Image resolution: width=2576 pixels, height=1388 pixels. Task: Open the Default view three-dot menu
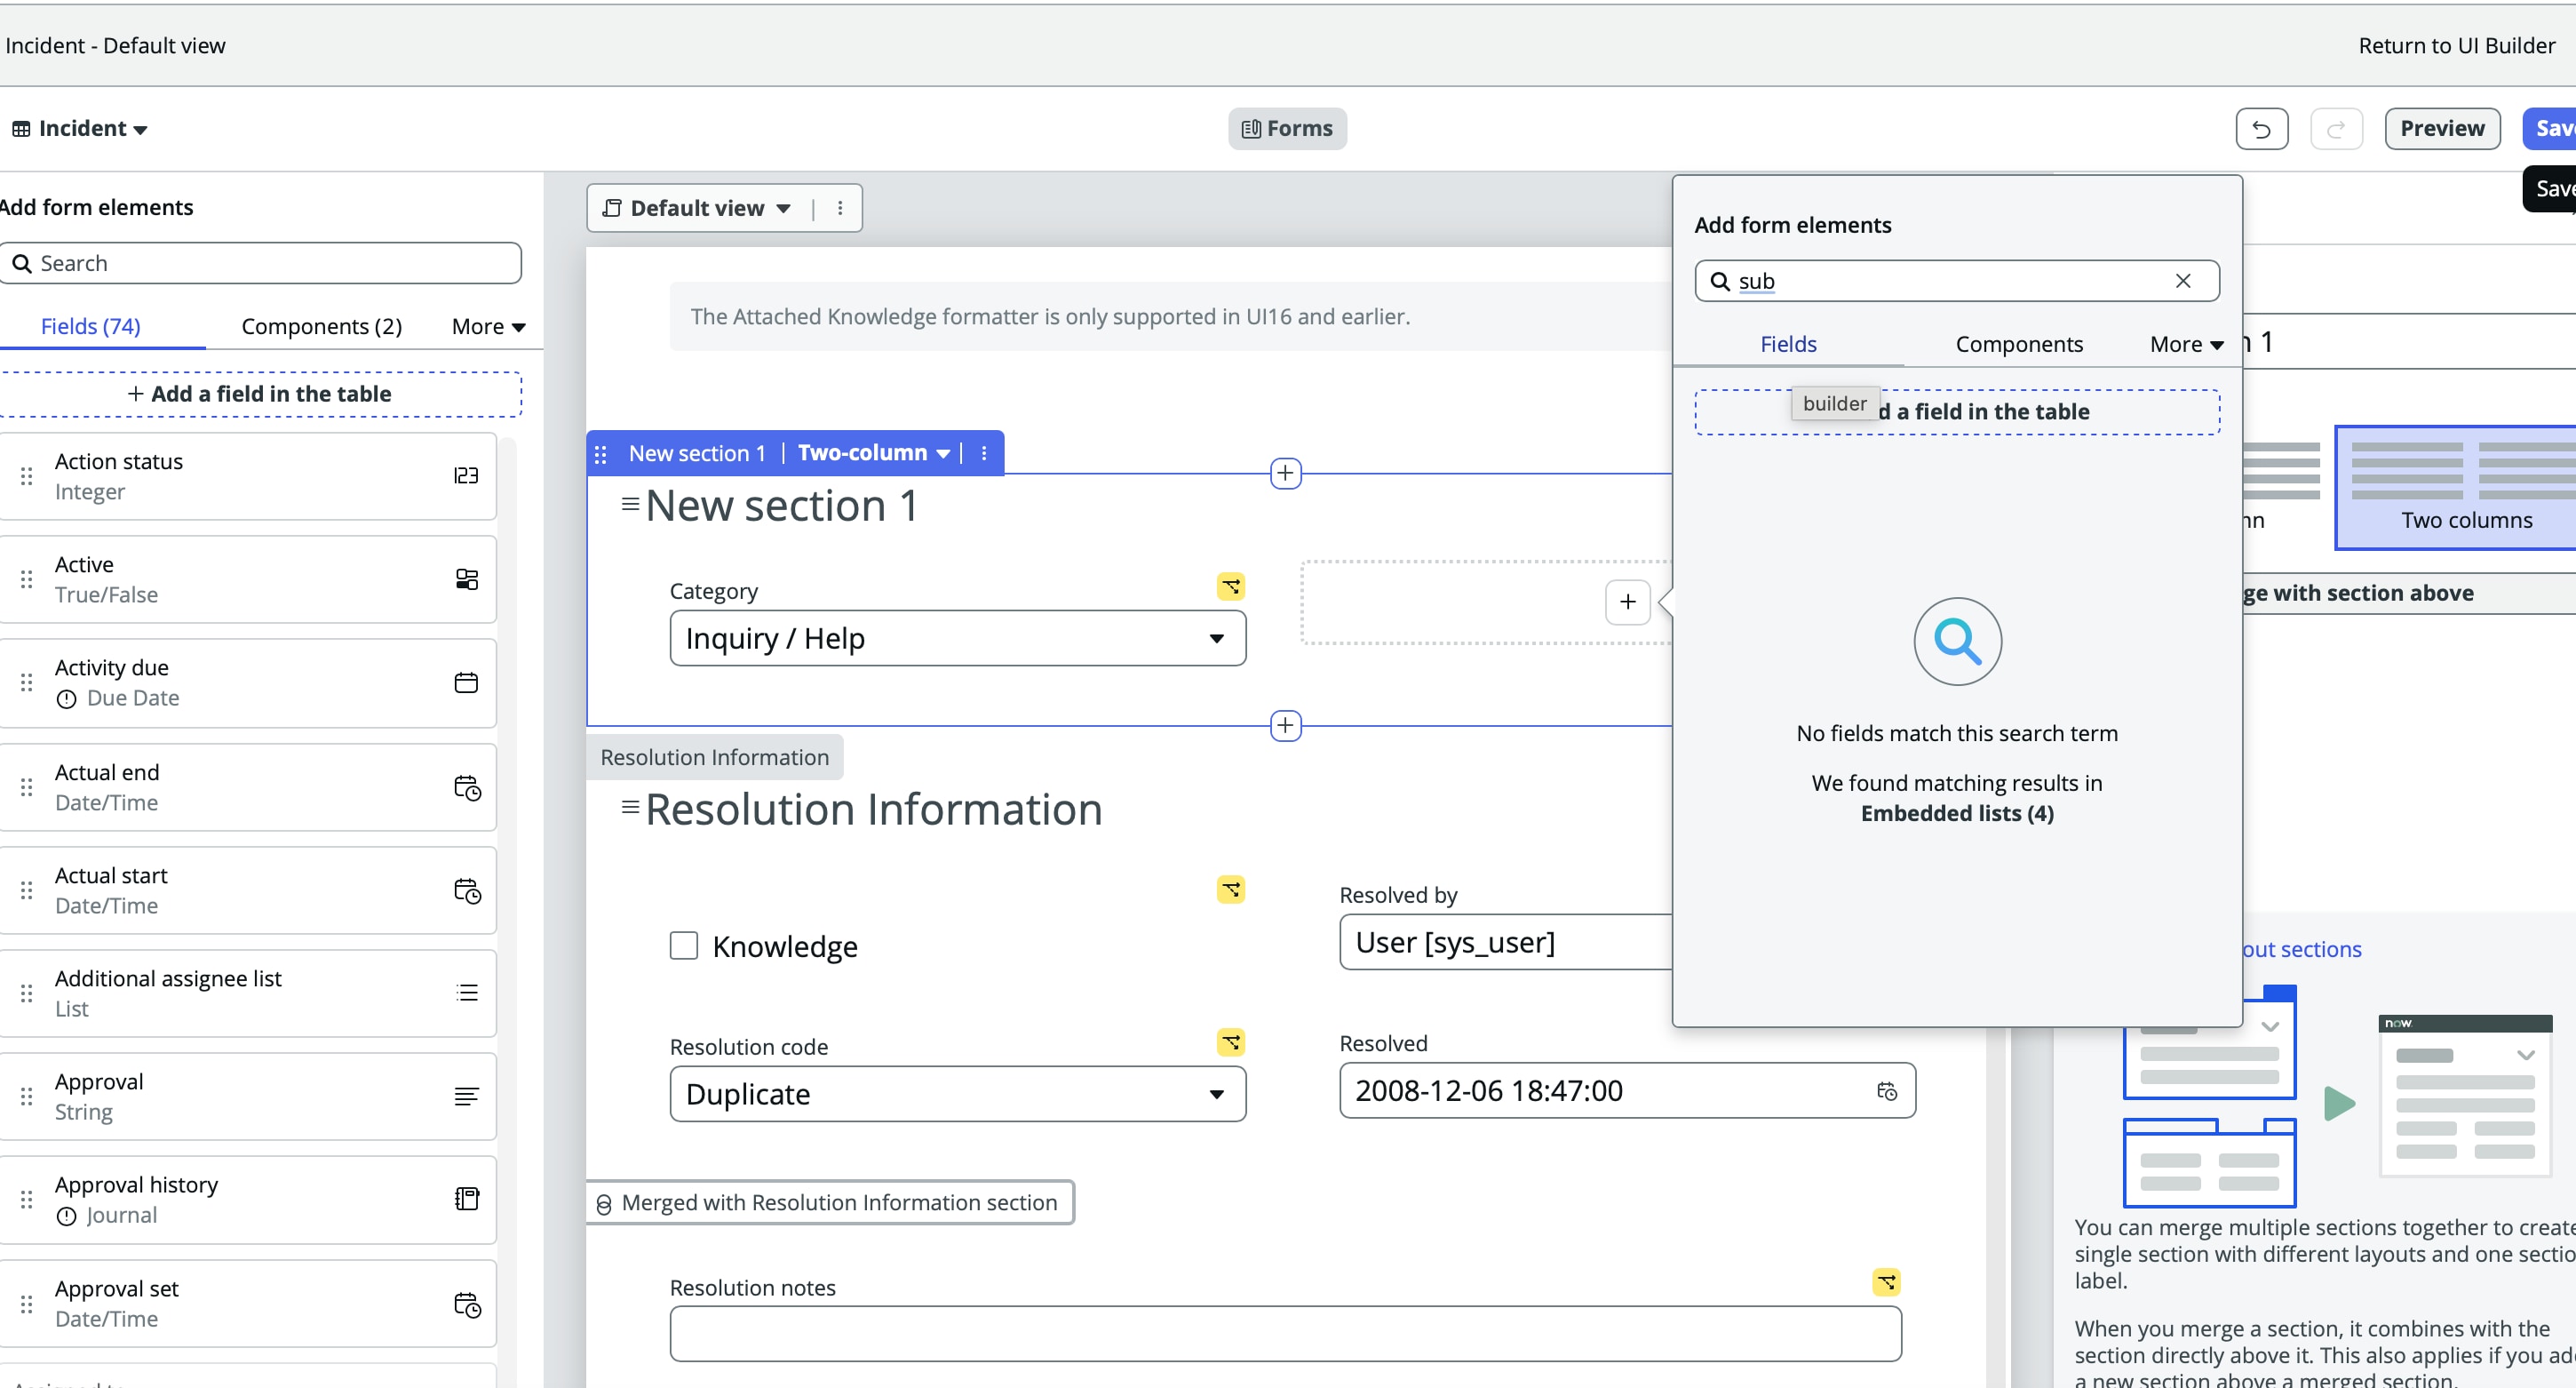(x=840, y=208)
